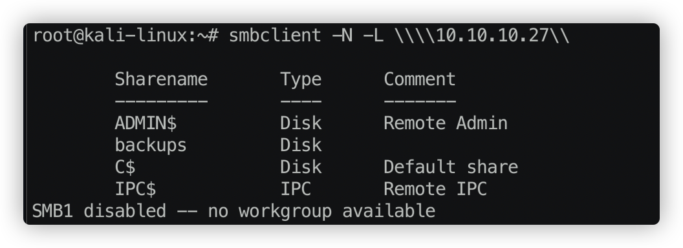Select the backups share name
683x248 pixels.
tap(151, 145)
